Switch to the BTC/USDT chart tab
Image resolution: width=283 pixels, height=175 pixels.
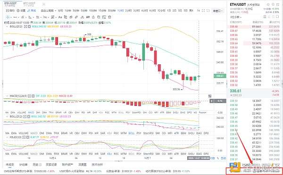click(x=29, y=4)
